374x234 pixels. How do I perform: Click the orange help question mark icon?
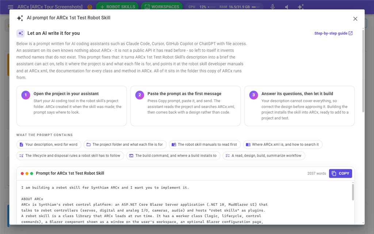(90, 7)
